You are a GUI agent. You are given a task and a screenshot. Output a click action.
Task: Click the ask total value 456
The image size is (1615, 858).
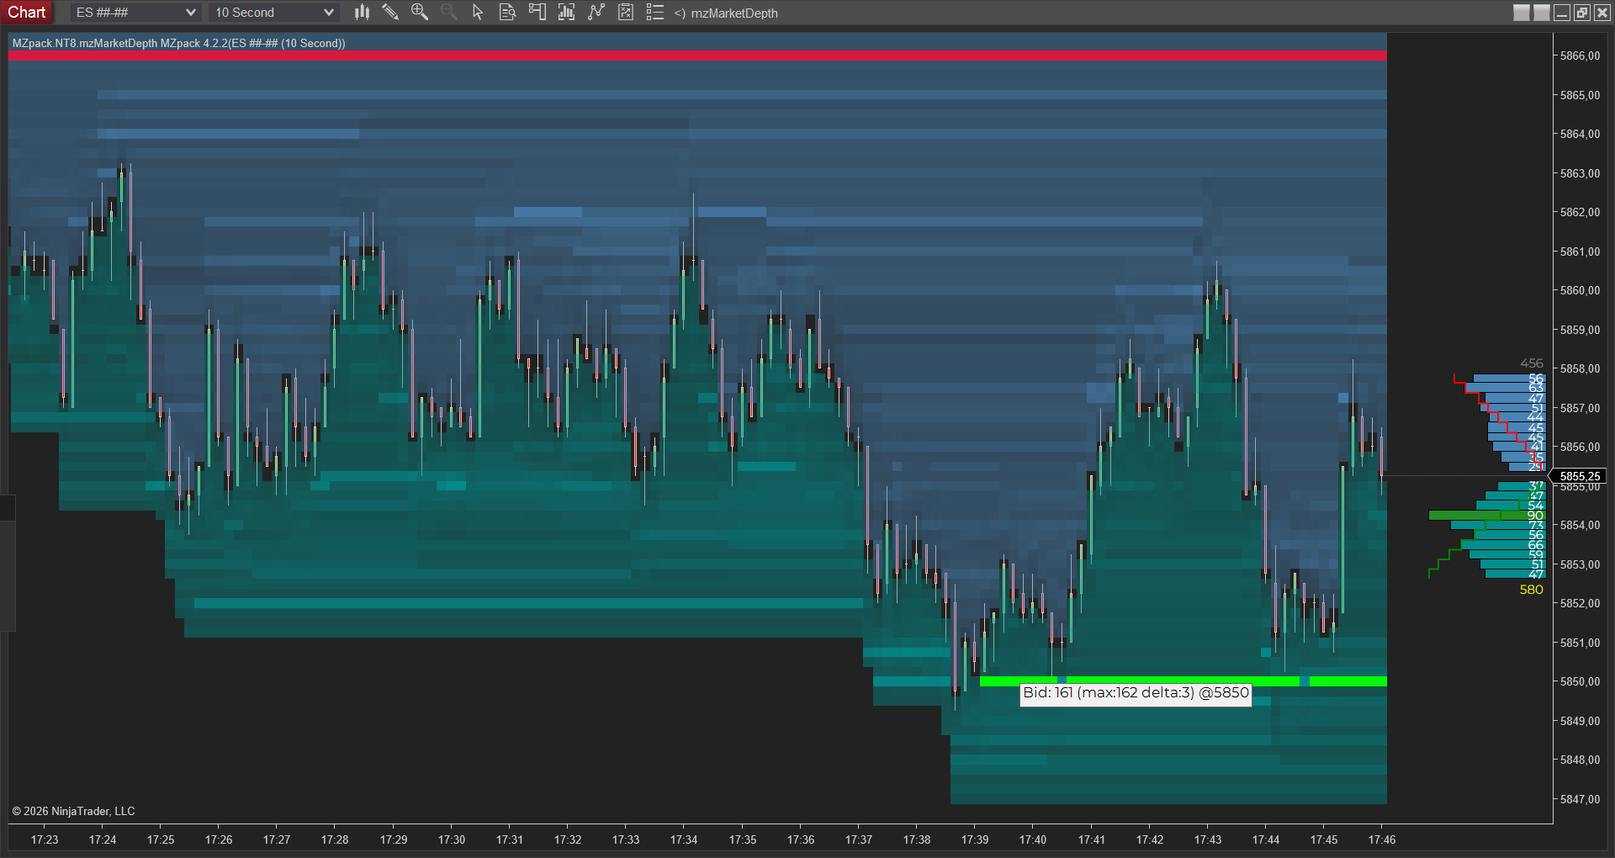1532,363
